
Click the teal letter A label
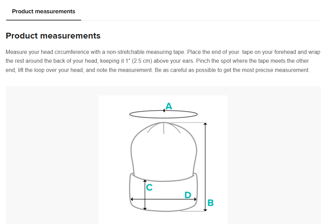[169, 106]
